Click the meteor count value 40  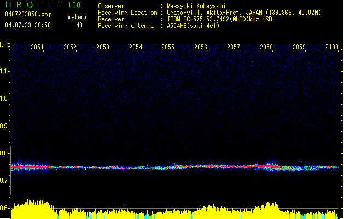point(79,25)
